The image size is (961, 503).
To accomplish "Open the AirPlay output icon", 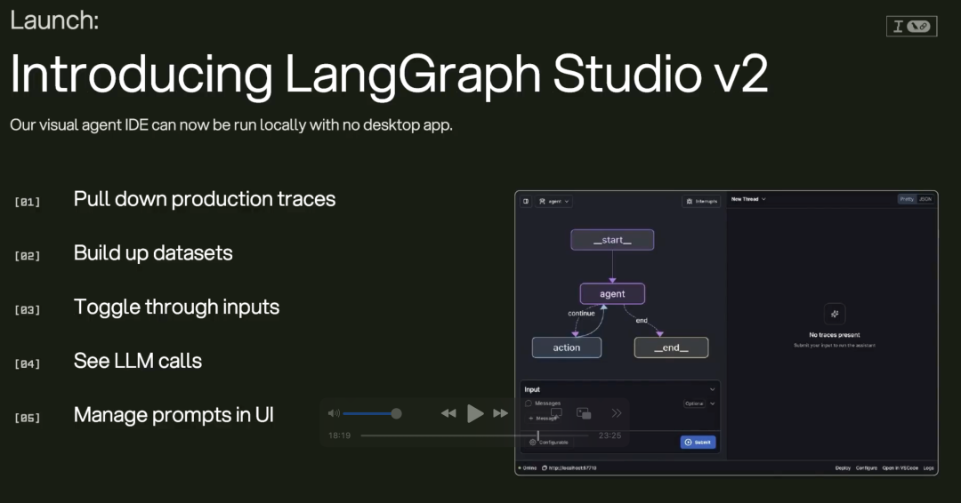I will pos(556,413).
